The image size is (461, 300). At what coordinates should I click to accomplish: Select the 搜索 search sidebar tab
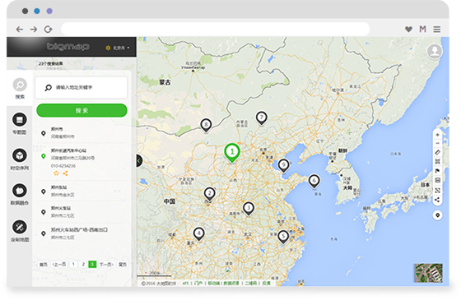tap(20, 89)
